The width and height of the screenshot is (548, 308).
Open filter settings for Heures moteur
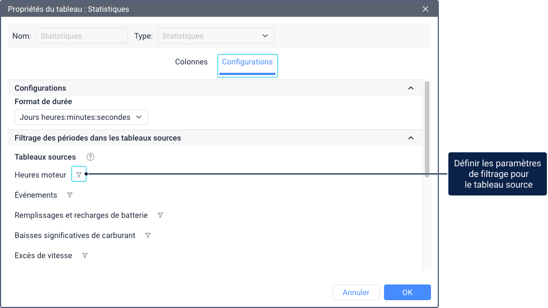coord(79,175)
